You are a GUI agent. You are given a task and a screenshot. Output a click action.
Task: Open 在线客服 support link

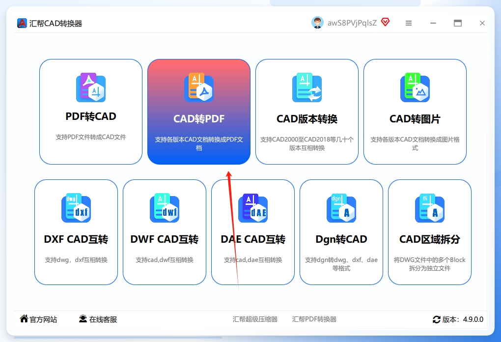point(103,319)
